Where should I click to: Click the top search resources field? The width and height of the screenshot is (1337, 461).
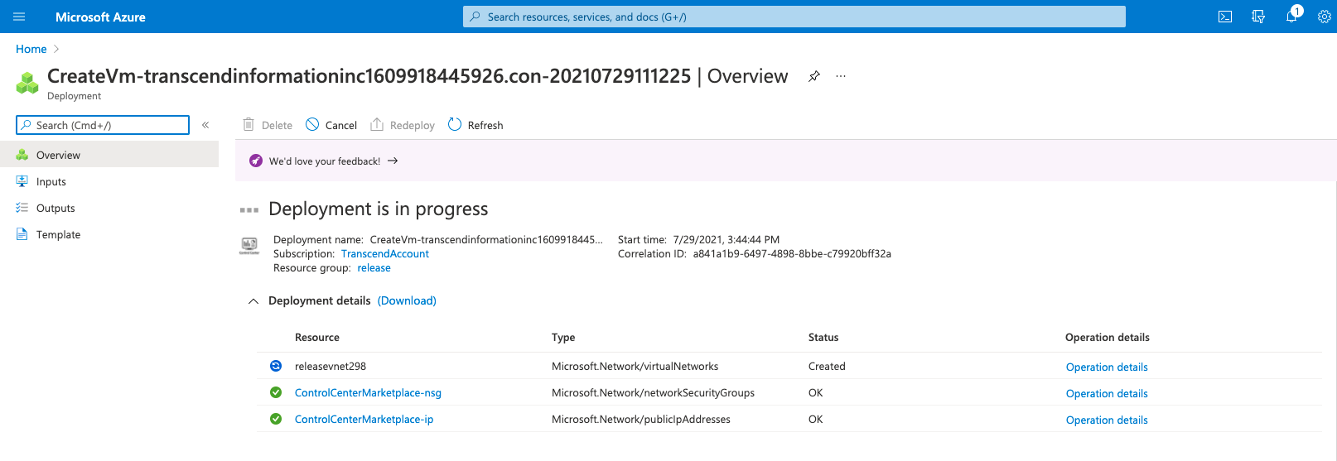[x=794, y=17]
